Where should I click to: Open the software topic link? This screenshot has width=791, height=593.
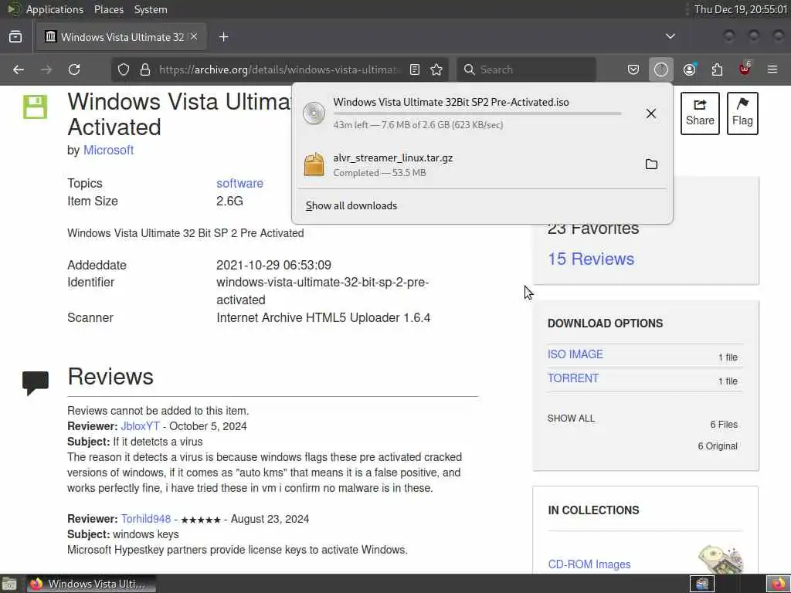click(x=239, y=184)
